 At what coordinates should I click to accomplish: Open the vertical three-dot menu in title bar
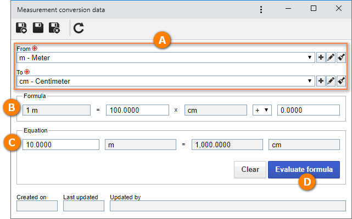click(x=261, y=10)
